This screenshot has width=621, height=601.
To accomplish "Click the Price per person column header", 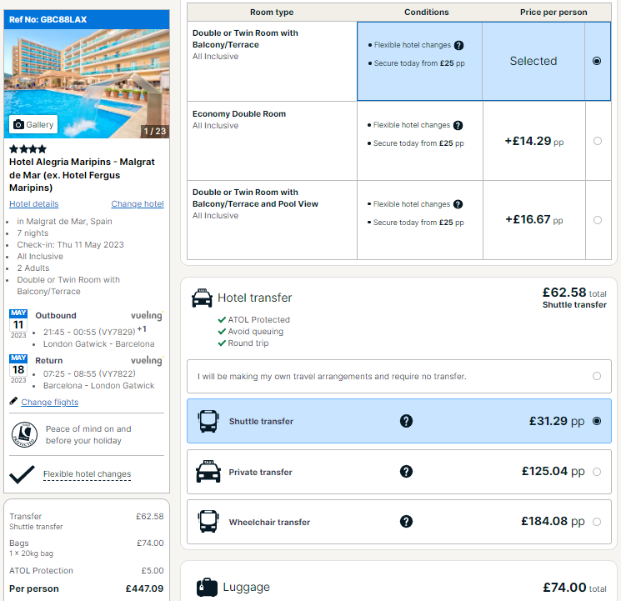I will pos(553,13).
